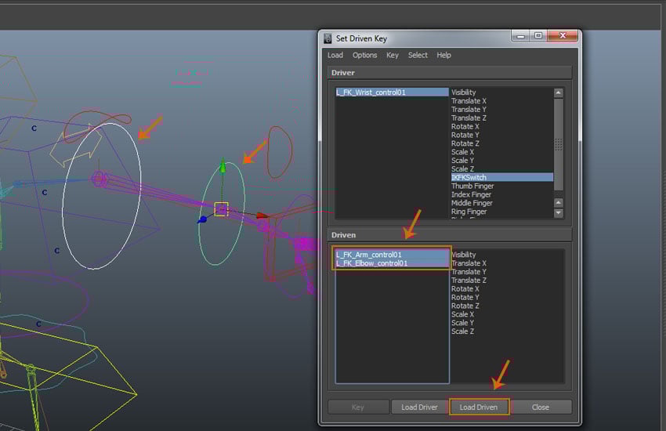Open the Load menu

coord(335,56)
